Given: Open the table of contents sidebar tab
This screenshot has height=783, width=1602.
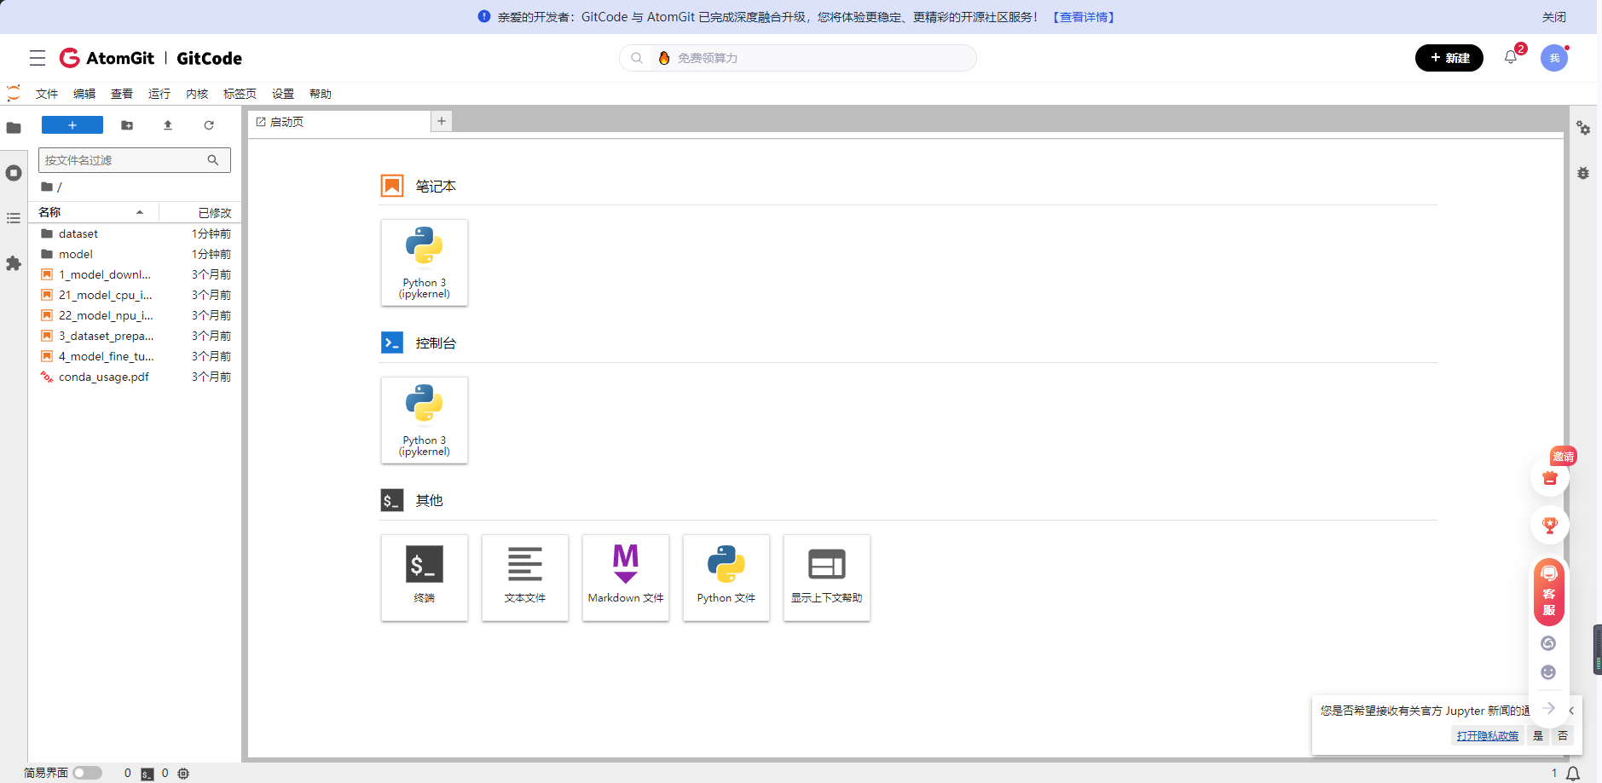Looking at the screenshot, I should point(14,218).
